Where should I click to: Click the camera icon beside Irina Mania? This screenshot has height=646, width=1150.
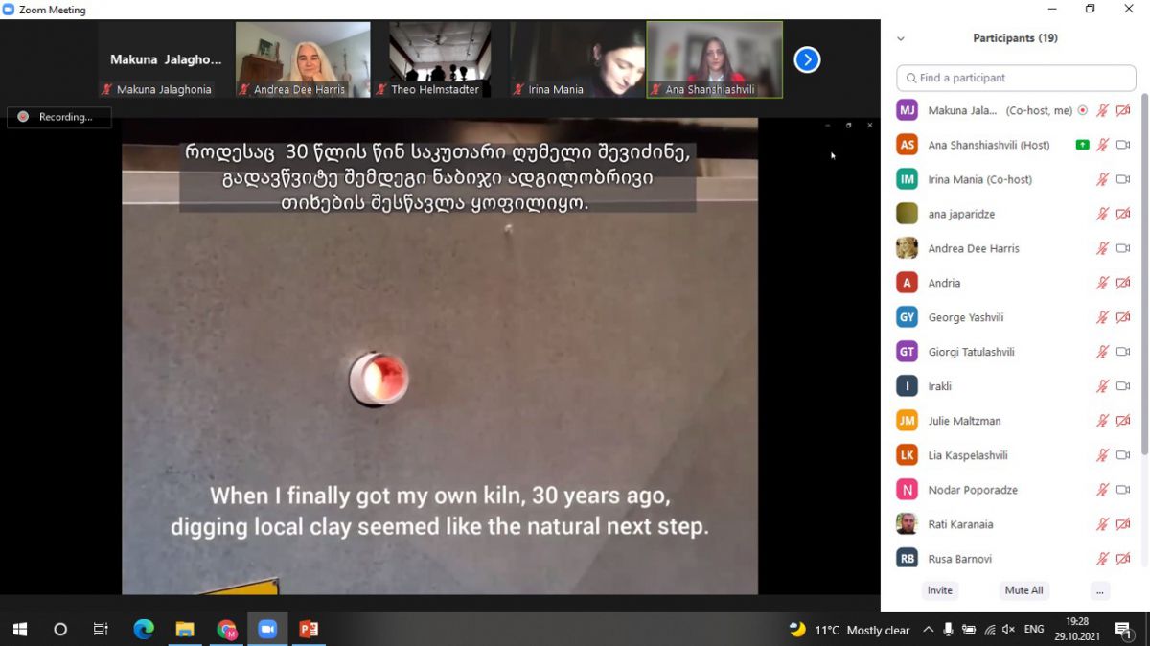1123,179
